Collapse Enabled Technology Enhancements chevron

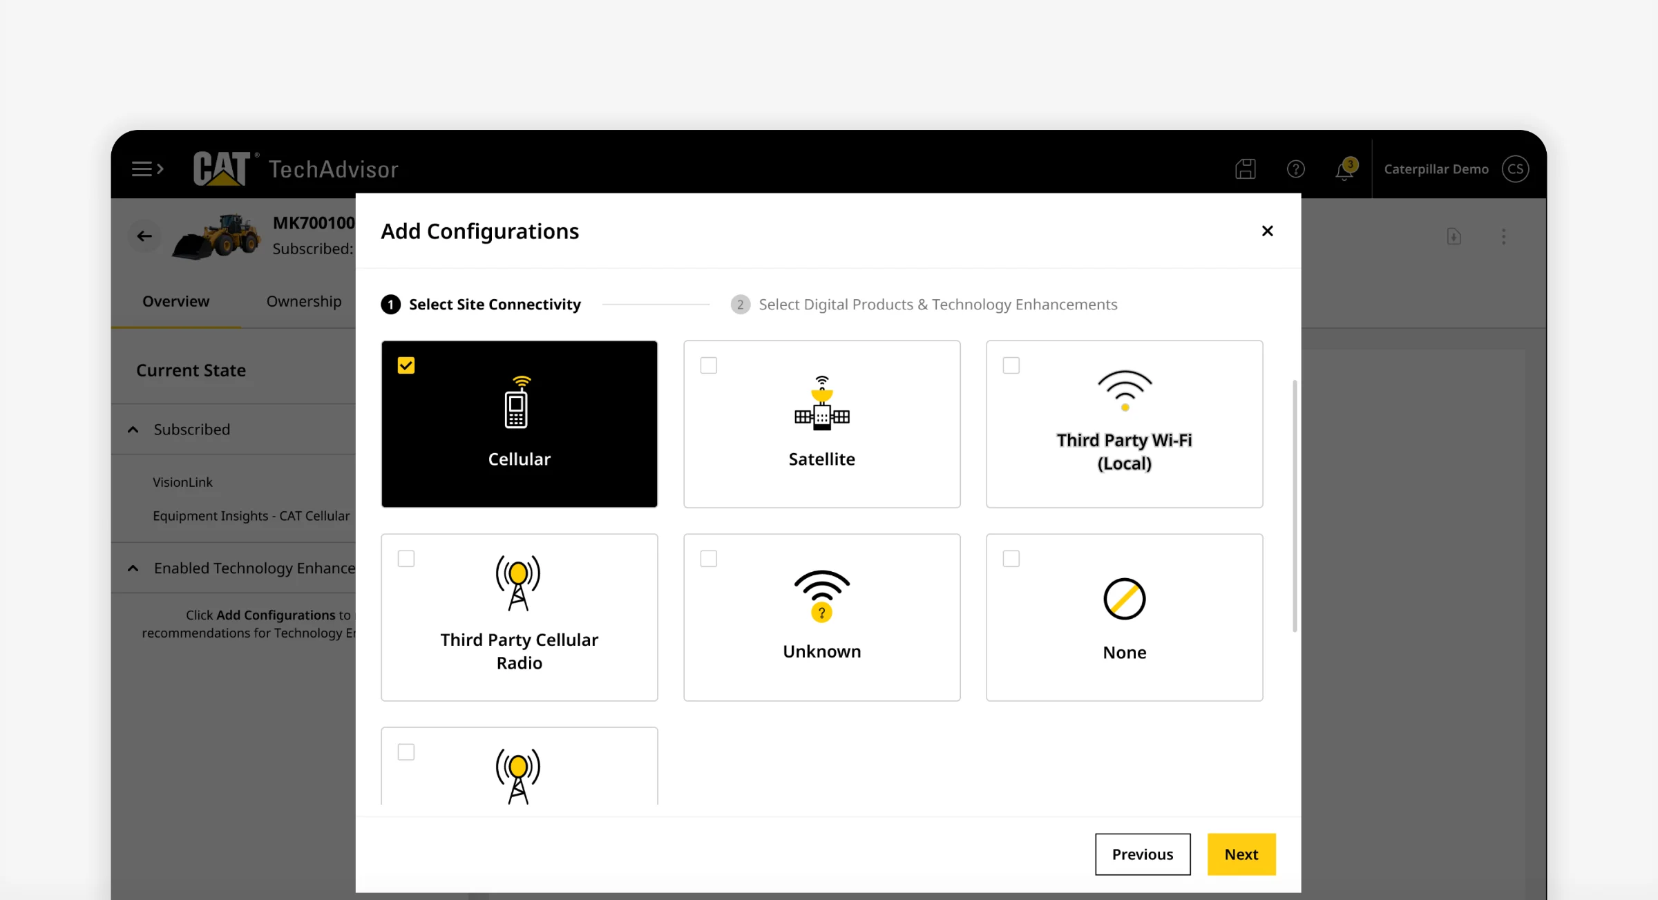tap(133, 568)
